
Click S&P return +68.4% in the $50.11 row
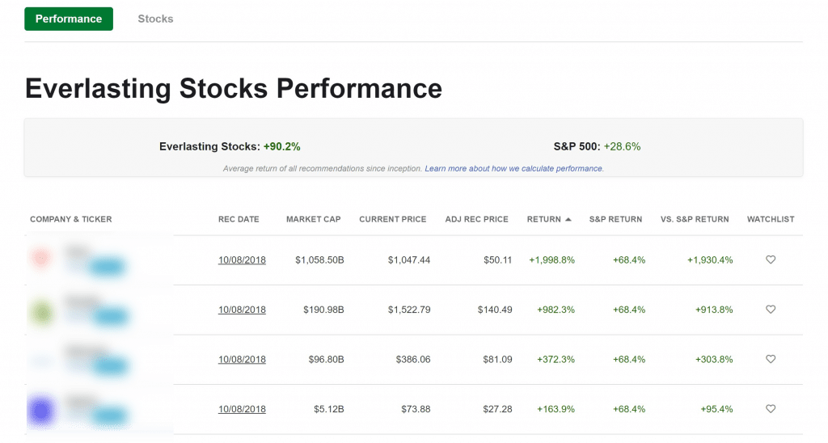tap(629, 259)
